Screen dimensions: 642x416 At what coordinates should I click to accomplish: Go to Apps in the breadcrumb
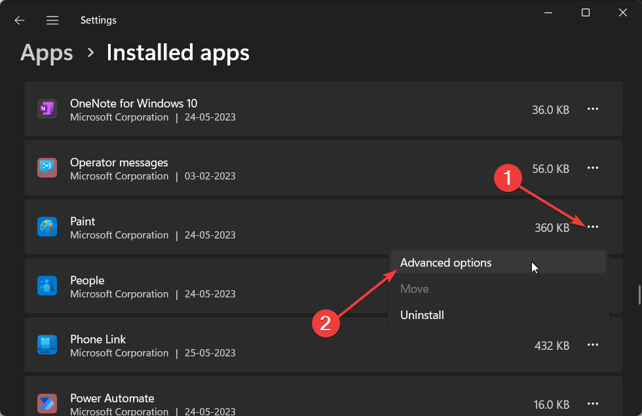pos(47,53)
